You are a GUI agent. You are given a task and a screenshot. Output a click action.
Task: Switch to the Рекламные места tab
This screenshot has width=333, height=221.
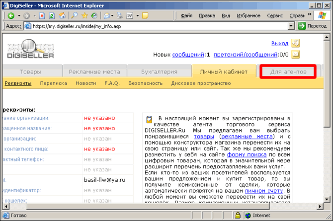click(94, 72)
